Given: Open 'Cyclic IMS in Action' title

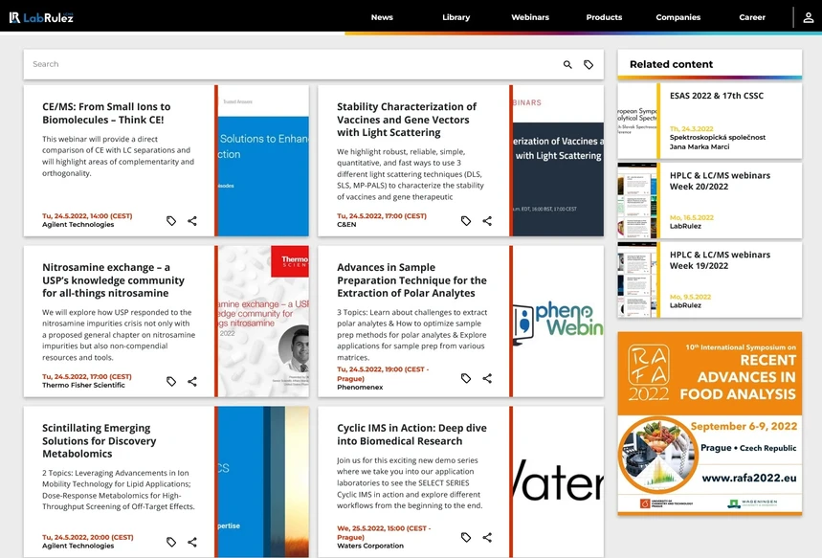Looking at the screenshot, I should [411, 435].
